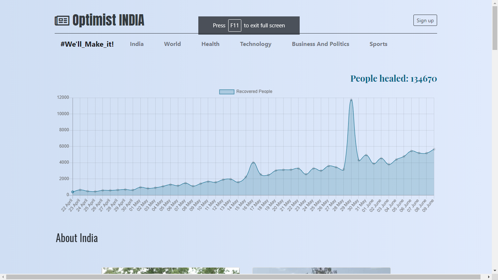This screenshot has width=498, height=280.
Task: Click the newspaper logo icon
Action: pos(62,21)
